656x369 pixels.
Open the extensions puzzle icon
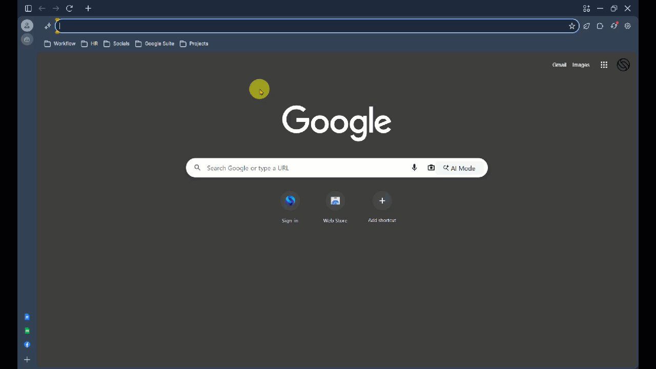(x=600, y=26)
